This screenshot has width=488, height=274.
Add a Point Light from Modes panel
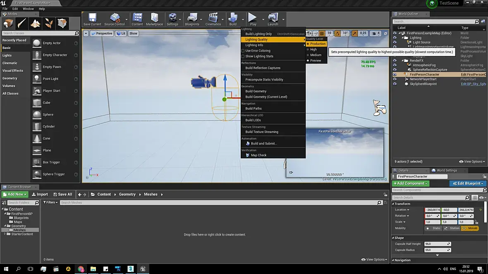click(50, 79)
